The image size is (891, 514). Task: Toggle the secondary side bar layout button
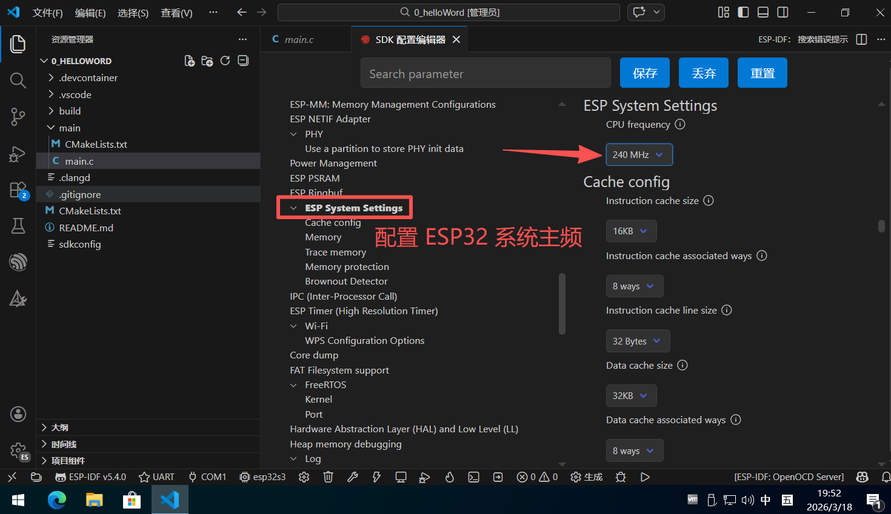tap(783, 12)
